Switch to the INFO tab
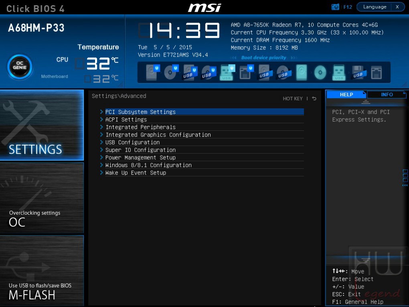The width and height of the screenshot is (409, 307). point(387,94)
